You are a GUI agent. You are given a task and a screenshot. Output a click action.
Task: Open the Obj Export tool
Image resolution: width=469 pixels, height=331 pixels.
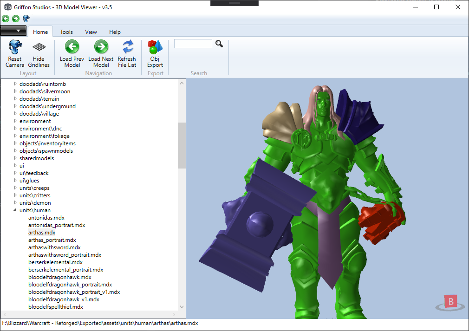pyautogui.click(x=155, y=53)
